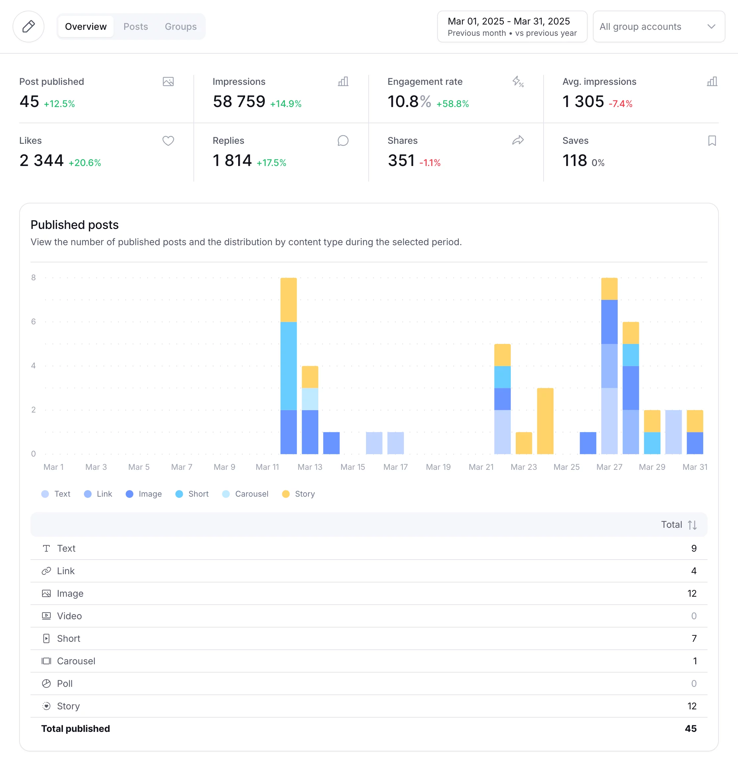Click the heart icon beside Likes
The height and width of the screenshot is (768, 738).
(x=168, y=141)
